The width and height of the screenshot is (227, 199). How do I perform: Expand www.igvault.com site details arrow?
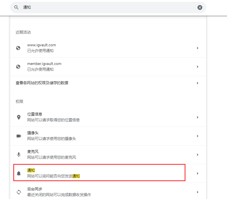point(198,48)
